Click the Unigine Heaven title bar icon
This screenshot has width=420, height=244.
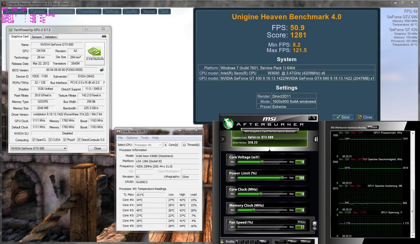coord(4,3)
